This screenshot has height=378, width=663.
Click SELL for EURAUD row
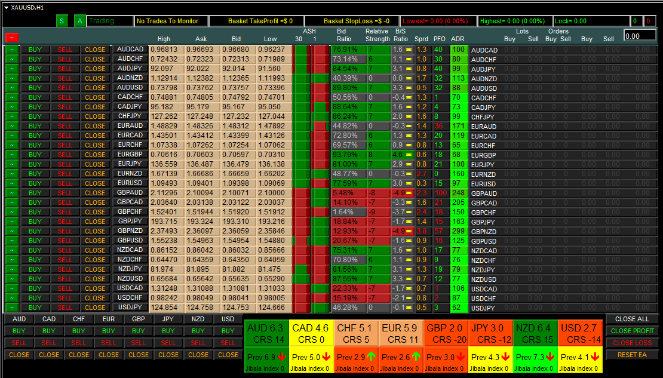click(x=65, y=126)
